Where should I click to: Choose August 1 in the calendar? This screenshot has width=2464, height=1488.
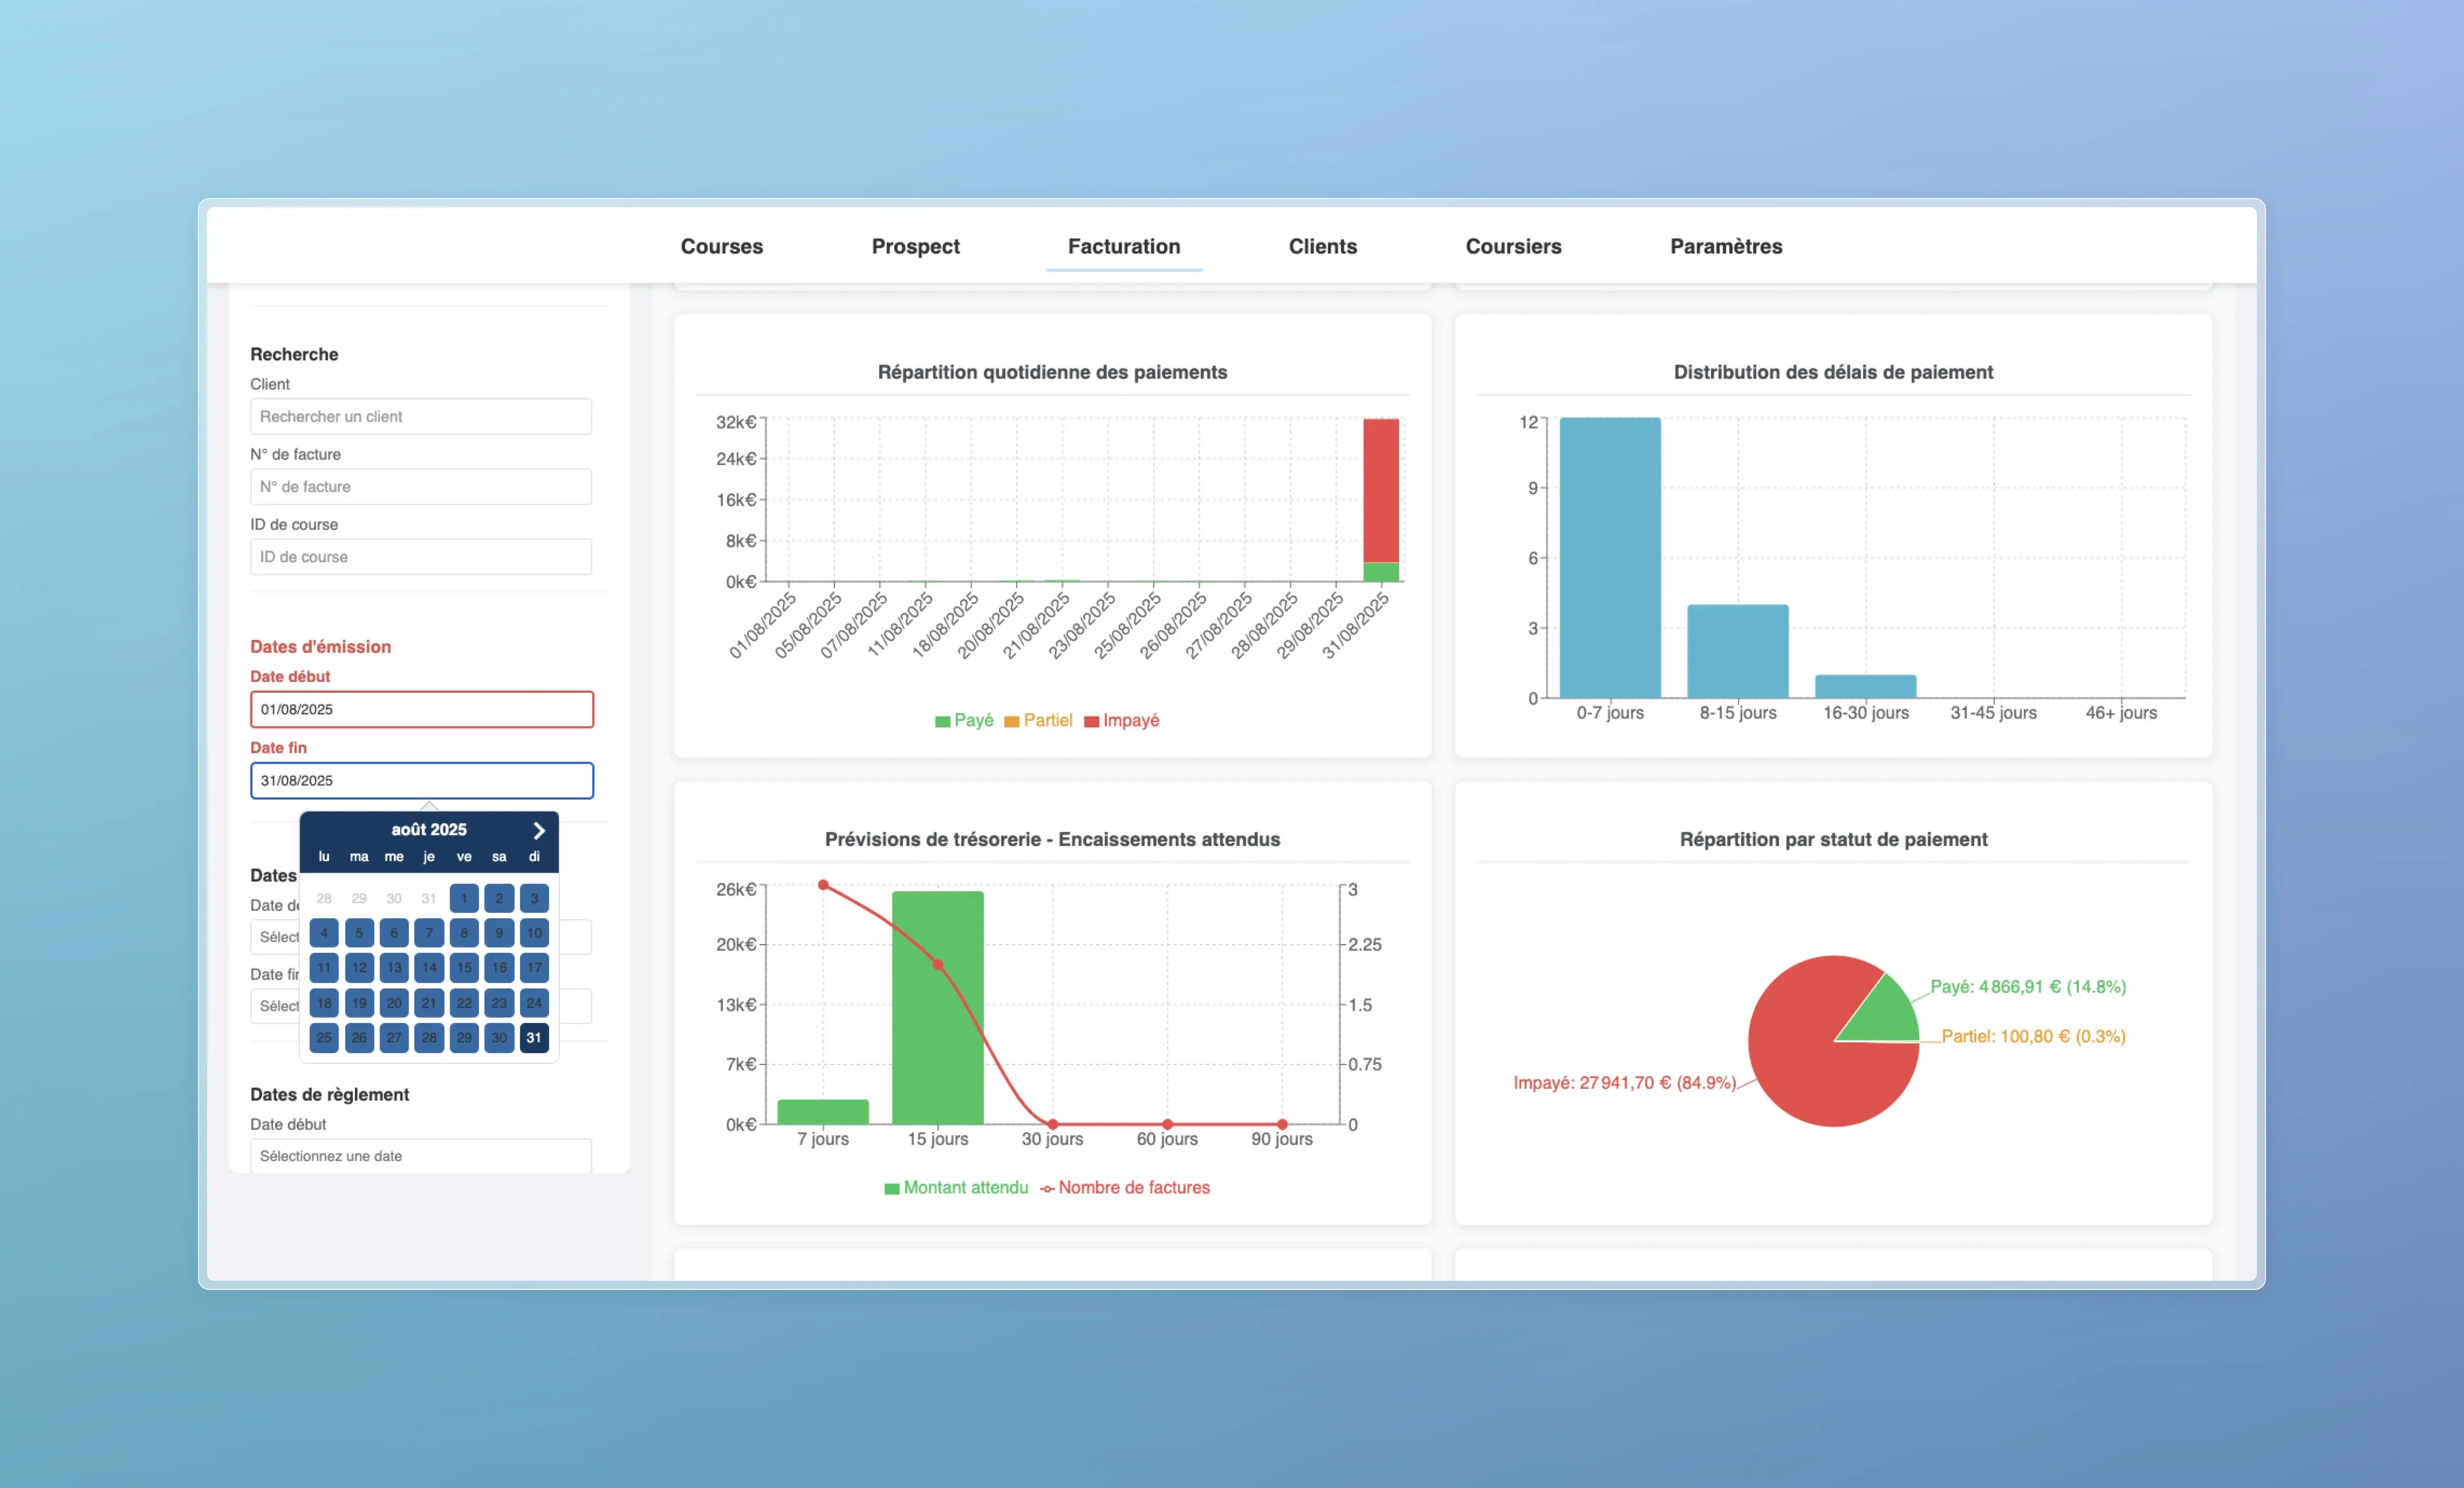[464, 898]
